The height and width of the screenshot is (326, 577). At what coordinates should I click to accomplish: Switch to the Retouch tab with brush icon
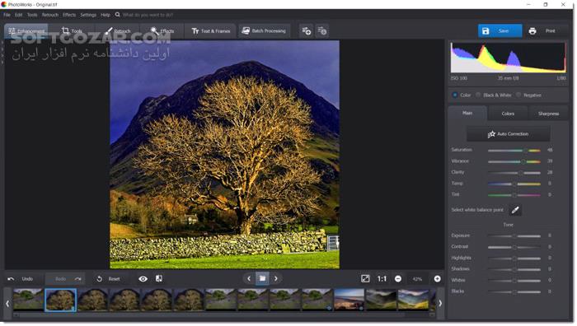118,31
